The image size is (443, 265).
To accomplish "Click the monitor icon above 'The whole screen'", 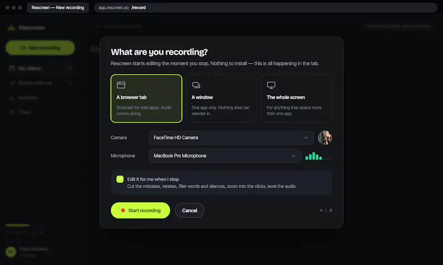I will tap(271, 85).
